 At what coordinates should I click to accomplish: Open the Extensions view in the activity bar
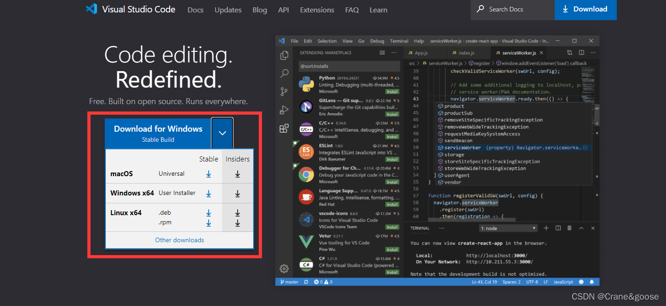[x=284, y=128]
